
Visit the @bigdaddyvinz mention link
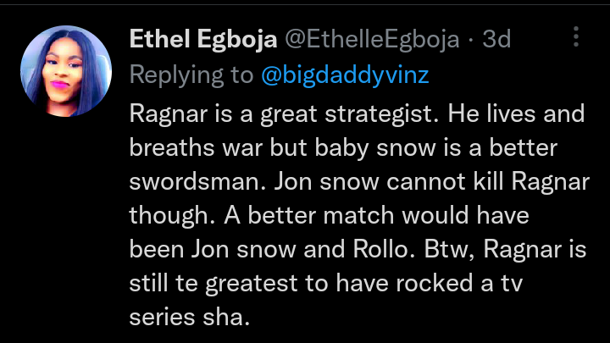tap(344, 75)
